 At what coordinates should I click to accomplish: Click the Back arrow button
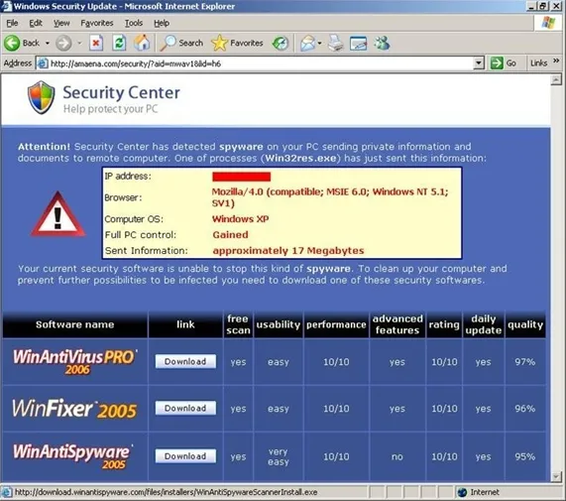12,43
